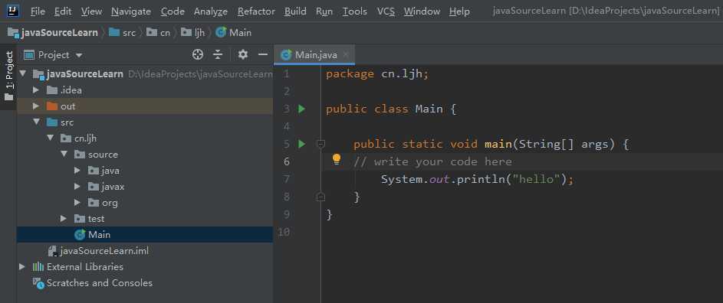Viewport: 723px width, 303px height.
Task: Open the Refactor menu
Action: click(x=256, y=11)
